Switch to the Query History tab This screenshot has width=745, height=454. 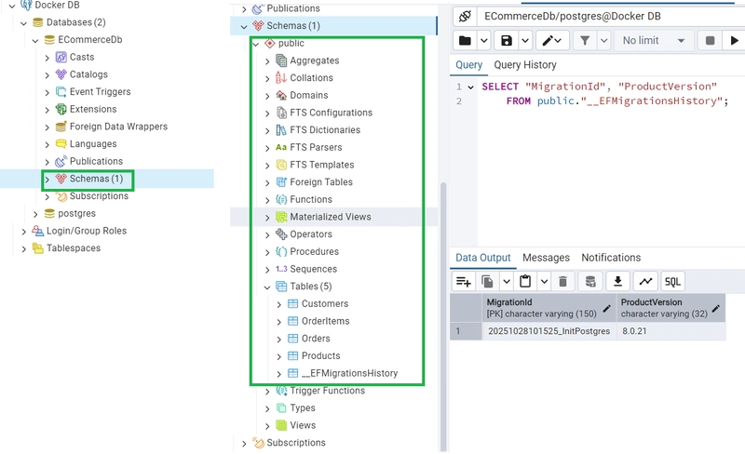tap(525, 65)
